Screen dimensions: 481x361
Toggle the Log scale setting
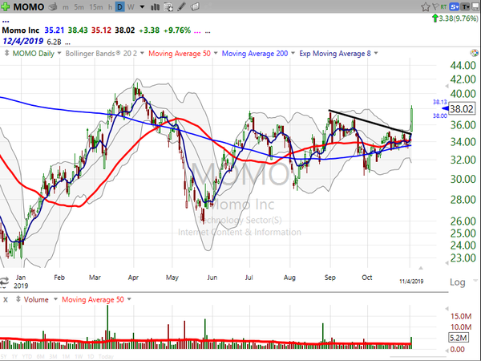pos(458,282)
